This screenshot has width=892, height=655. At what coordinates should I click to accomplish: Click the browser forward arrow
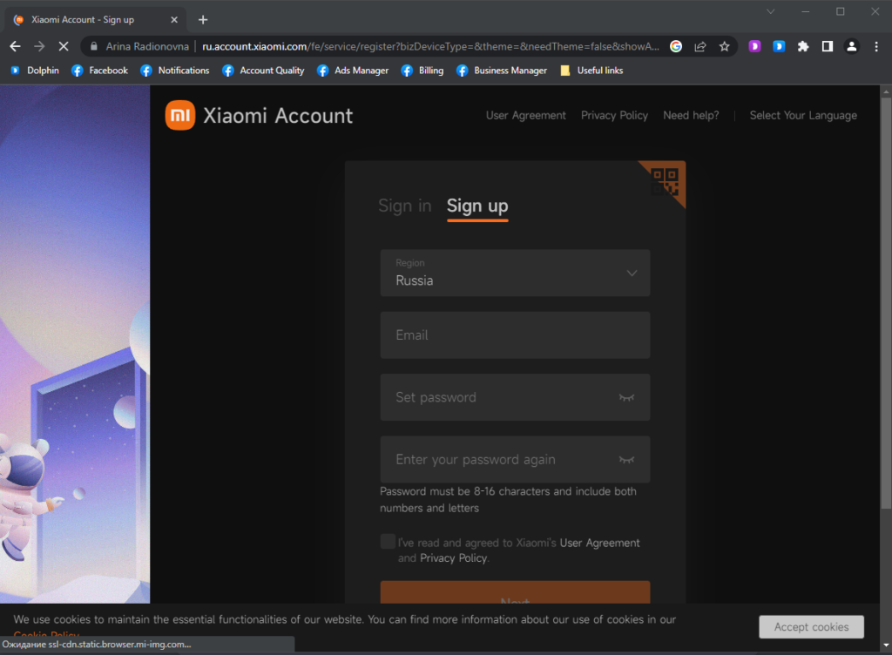point(39,47)
